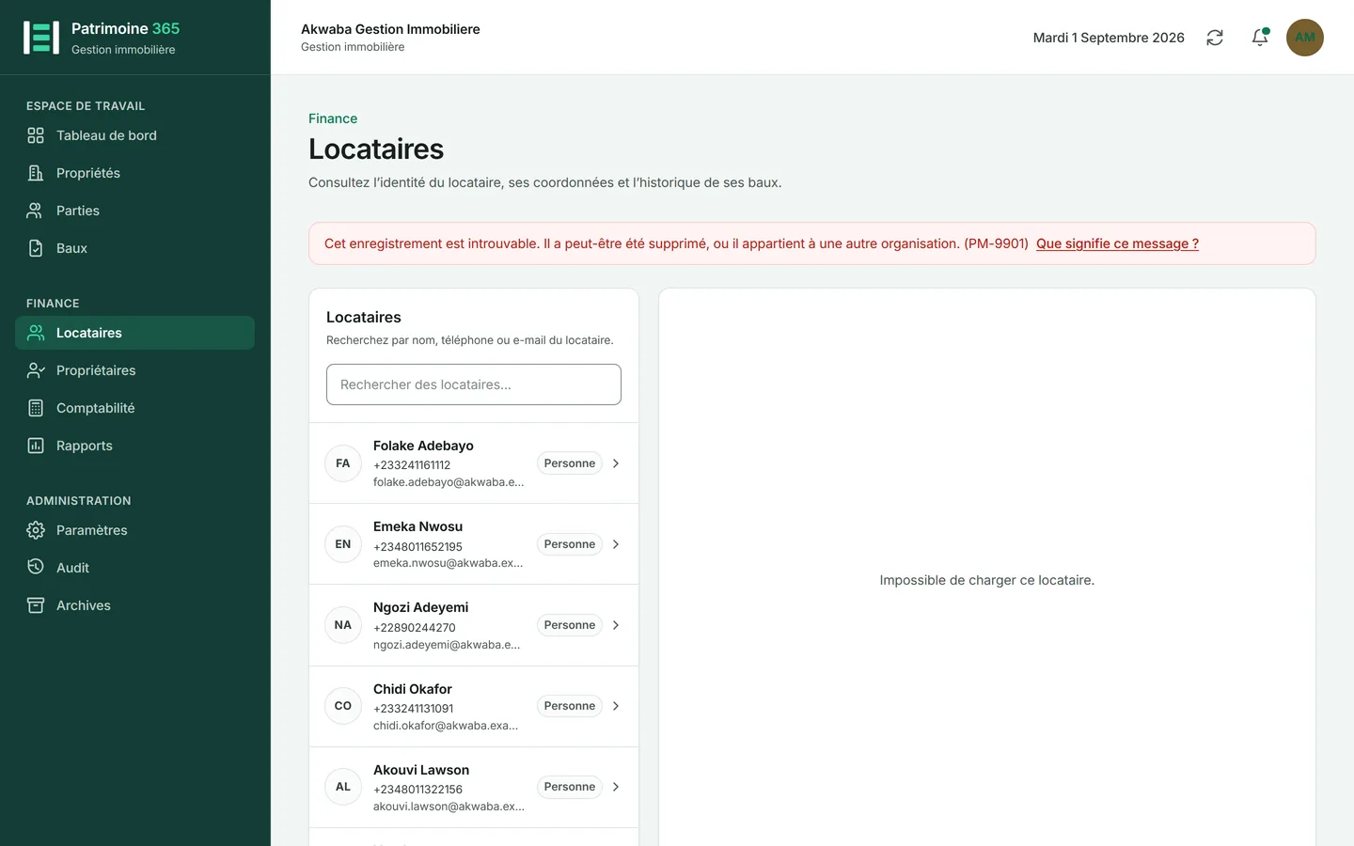Select tenant name Ngozi Adeyemi
1354x846 pixels.
pos(420,607)
